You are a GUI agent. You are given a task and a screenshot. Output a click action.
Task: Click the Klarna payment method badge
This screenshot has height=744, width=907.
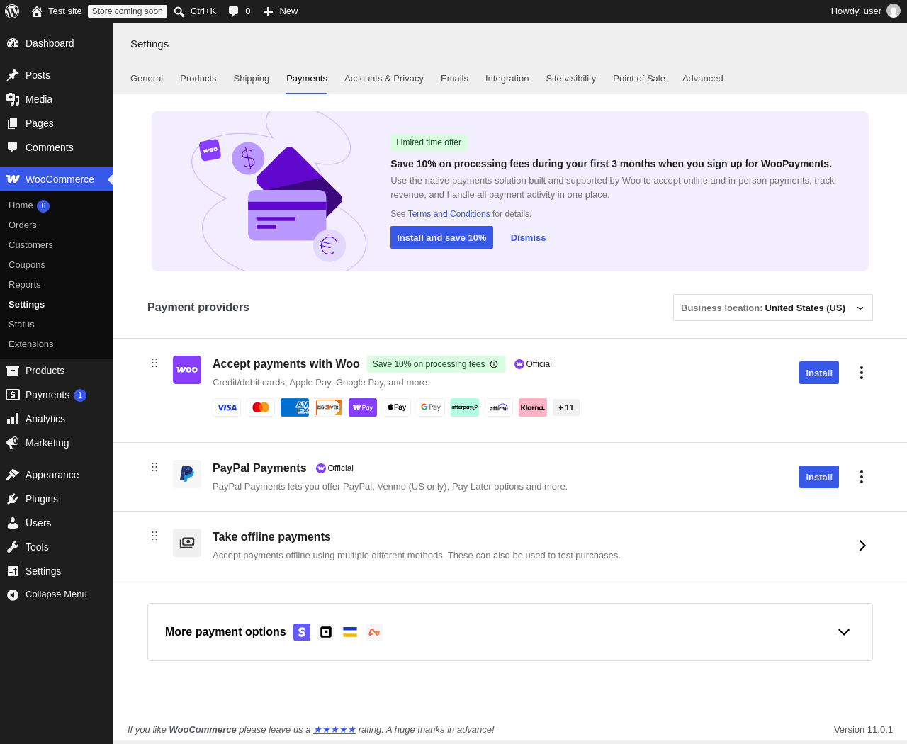click(533, 407)
